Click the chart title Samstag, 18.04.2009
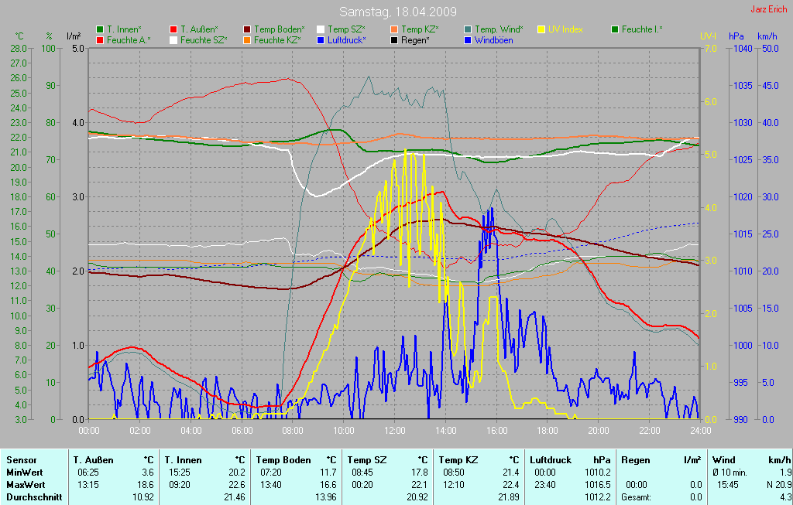The image size is (793, 505). [397, 12]
